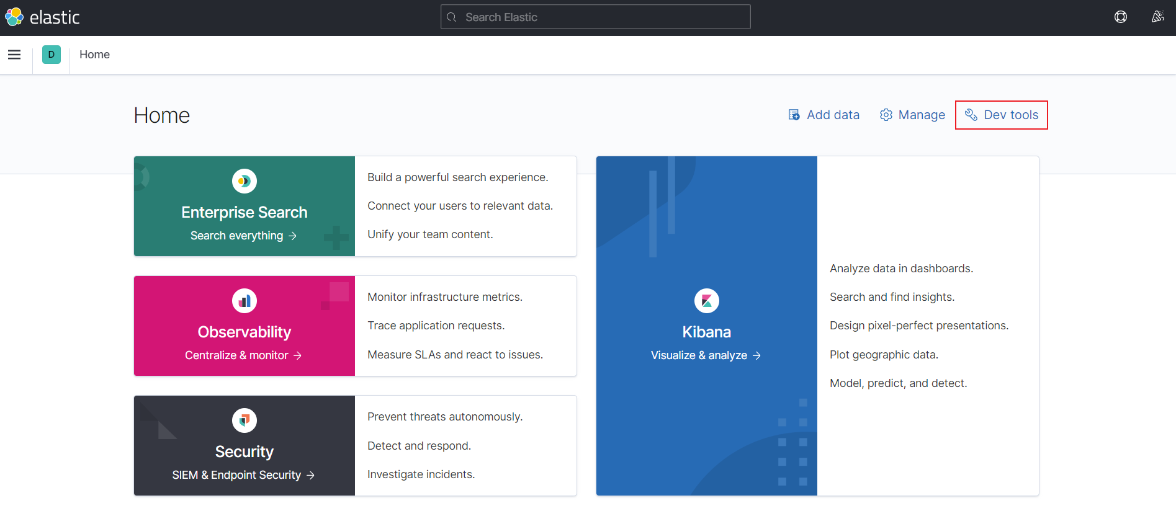1176x516 pixels.
Task: Focus the Search Elastic field
Action: [595, 17]
